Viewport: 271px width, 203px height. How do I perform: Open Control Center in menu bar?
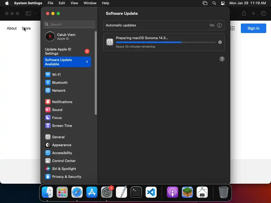coord(223,3)
